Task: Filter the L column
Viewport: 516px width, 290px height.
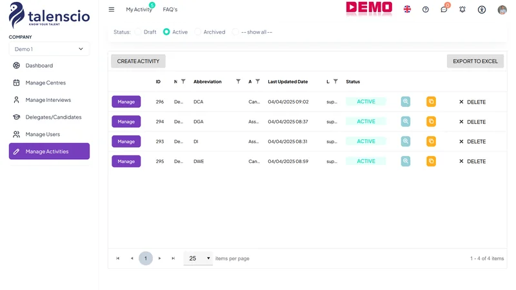Action: pyautogui.click(x=335, y=82)
